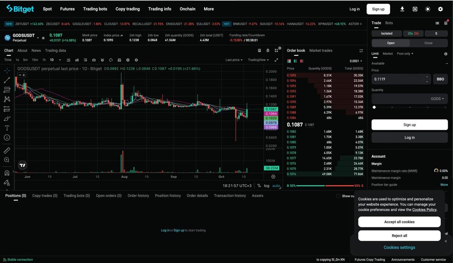Click the quantity slider handle
This screenshot has width=453, height=263.
point(374,107)
